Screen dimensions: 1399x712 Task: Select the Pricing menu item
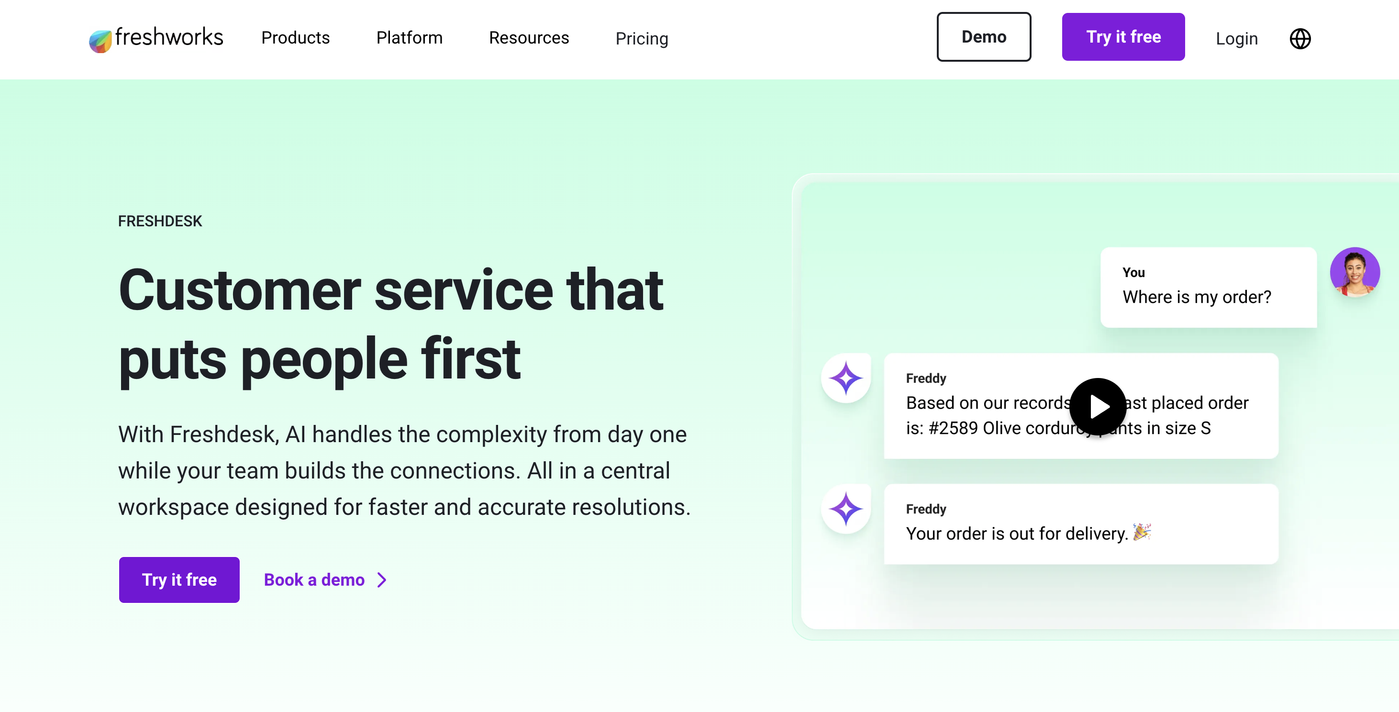pos(642,39)
